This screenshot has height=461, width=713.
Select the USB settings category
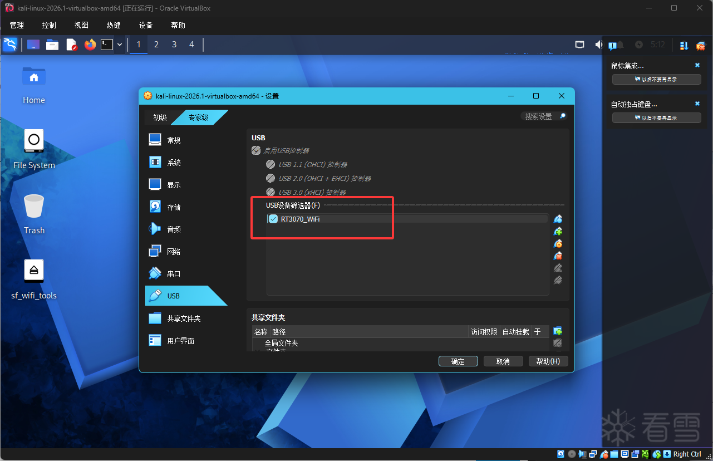(x=186, y=296)
